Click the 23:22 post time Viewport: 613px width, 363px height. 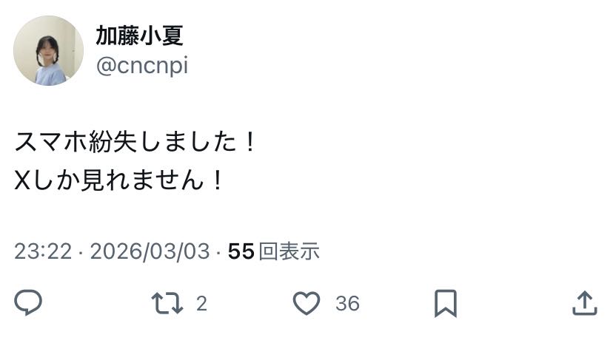(43, 251)
